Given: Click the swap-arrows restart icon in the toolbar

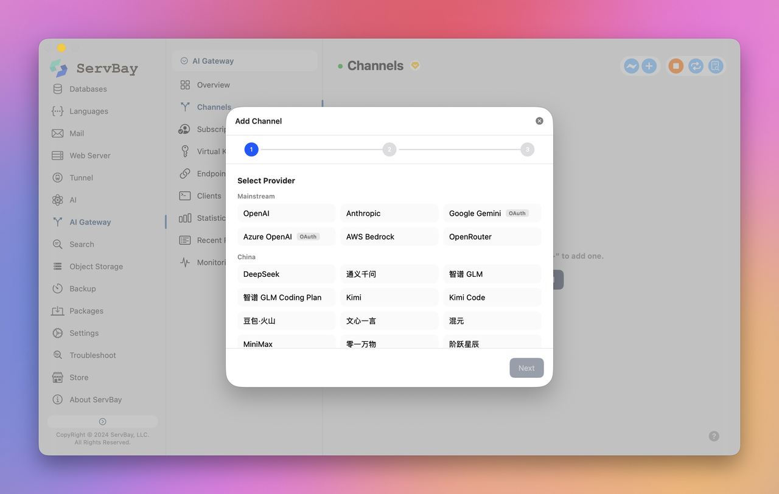Looking at the screenshot, I should coord(696,66).
